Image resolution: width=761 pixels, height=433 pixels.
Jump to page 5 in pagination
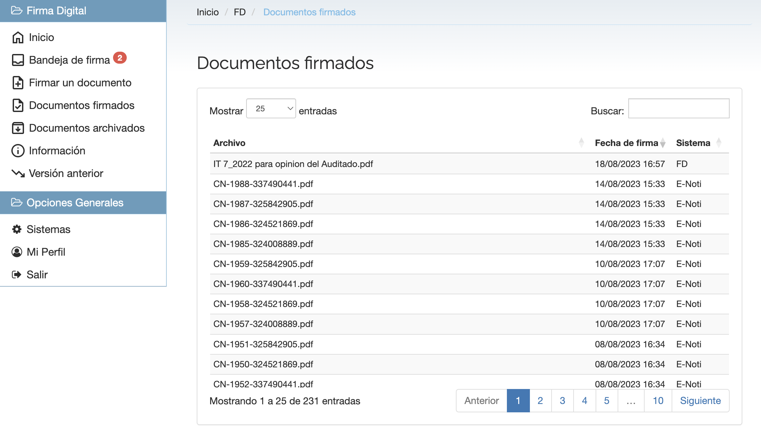pos(607,401)
